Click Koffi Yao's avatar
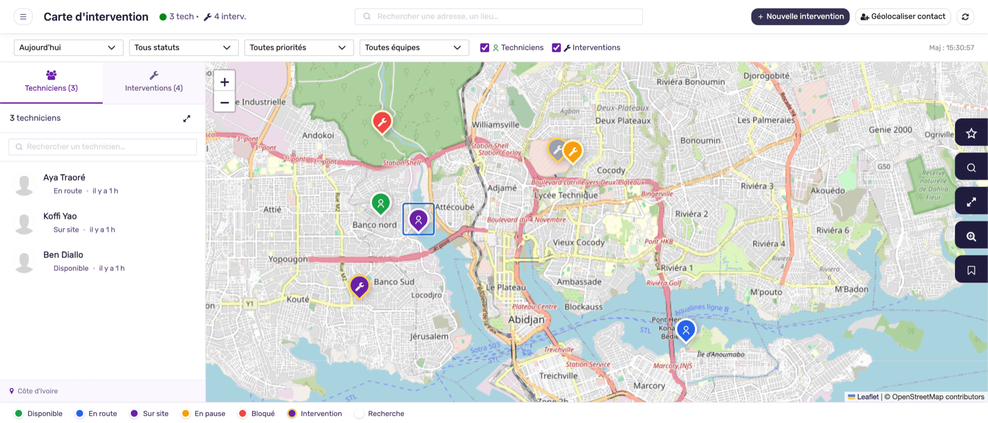The width and height of the screenshot is (988, 423). (24, 223)
